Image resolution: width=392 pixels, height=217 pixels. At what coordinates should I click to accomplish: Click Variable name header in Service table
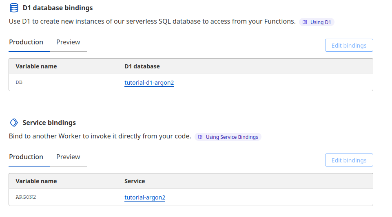coord(36,181)
